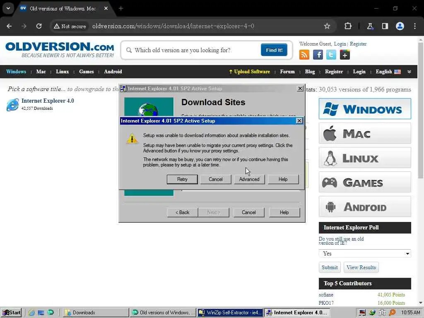Submit the Internet Explorer poll

click(330, 267)
